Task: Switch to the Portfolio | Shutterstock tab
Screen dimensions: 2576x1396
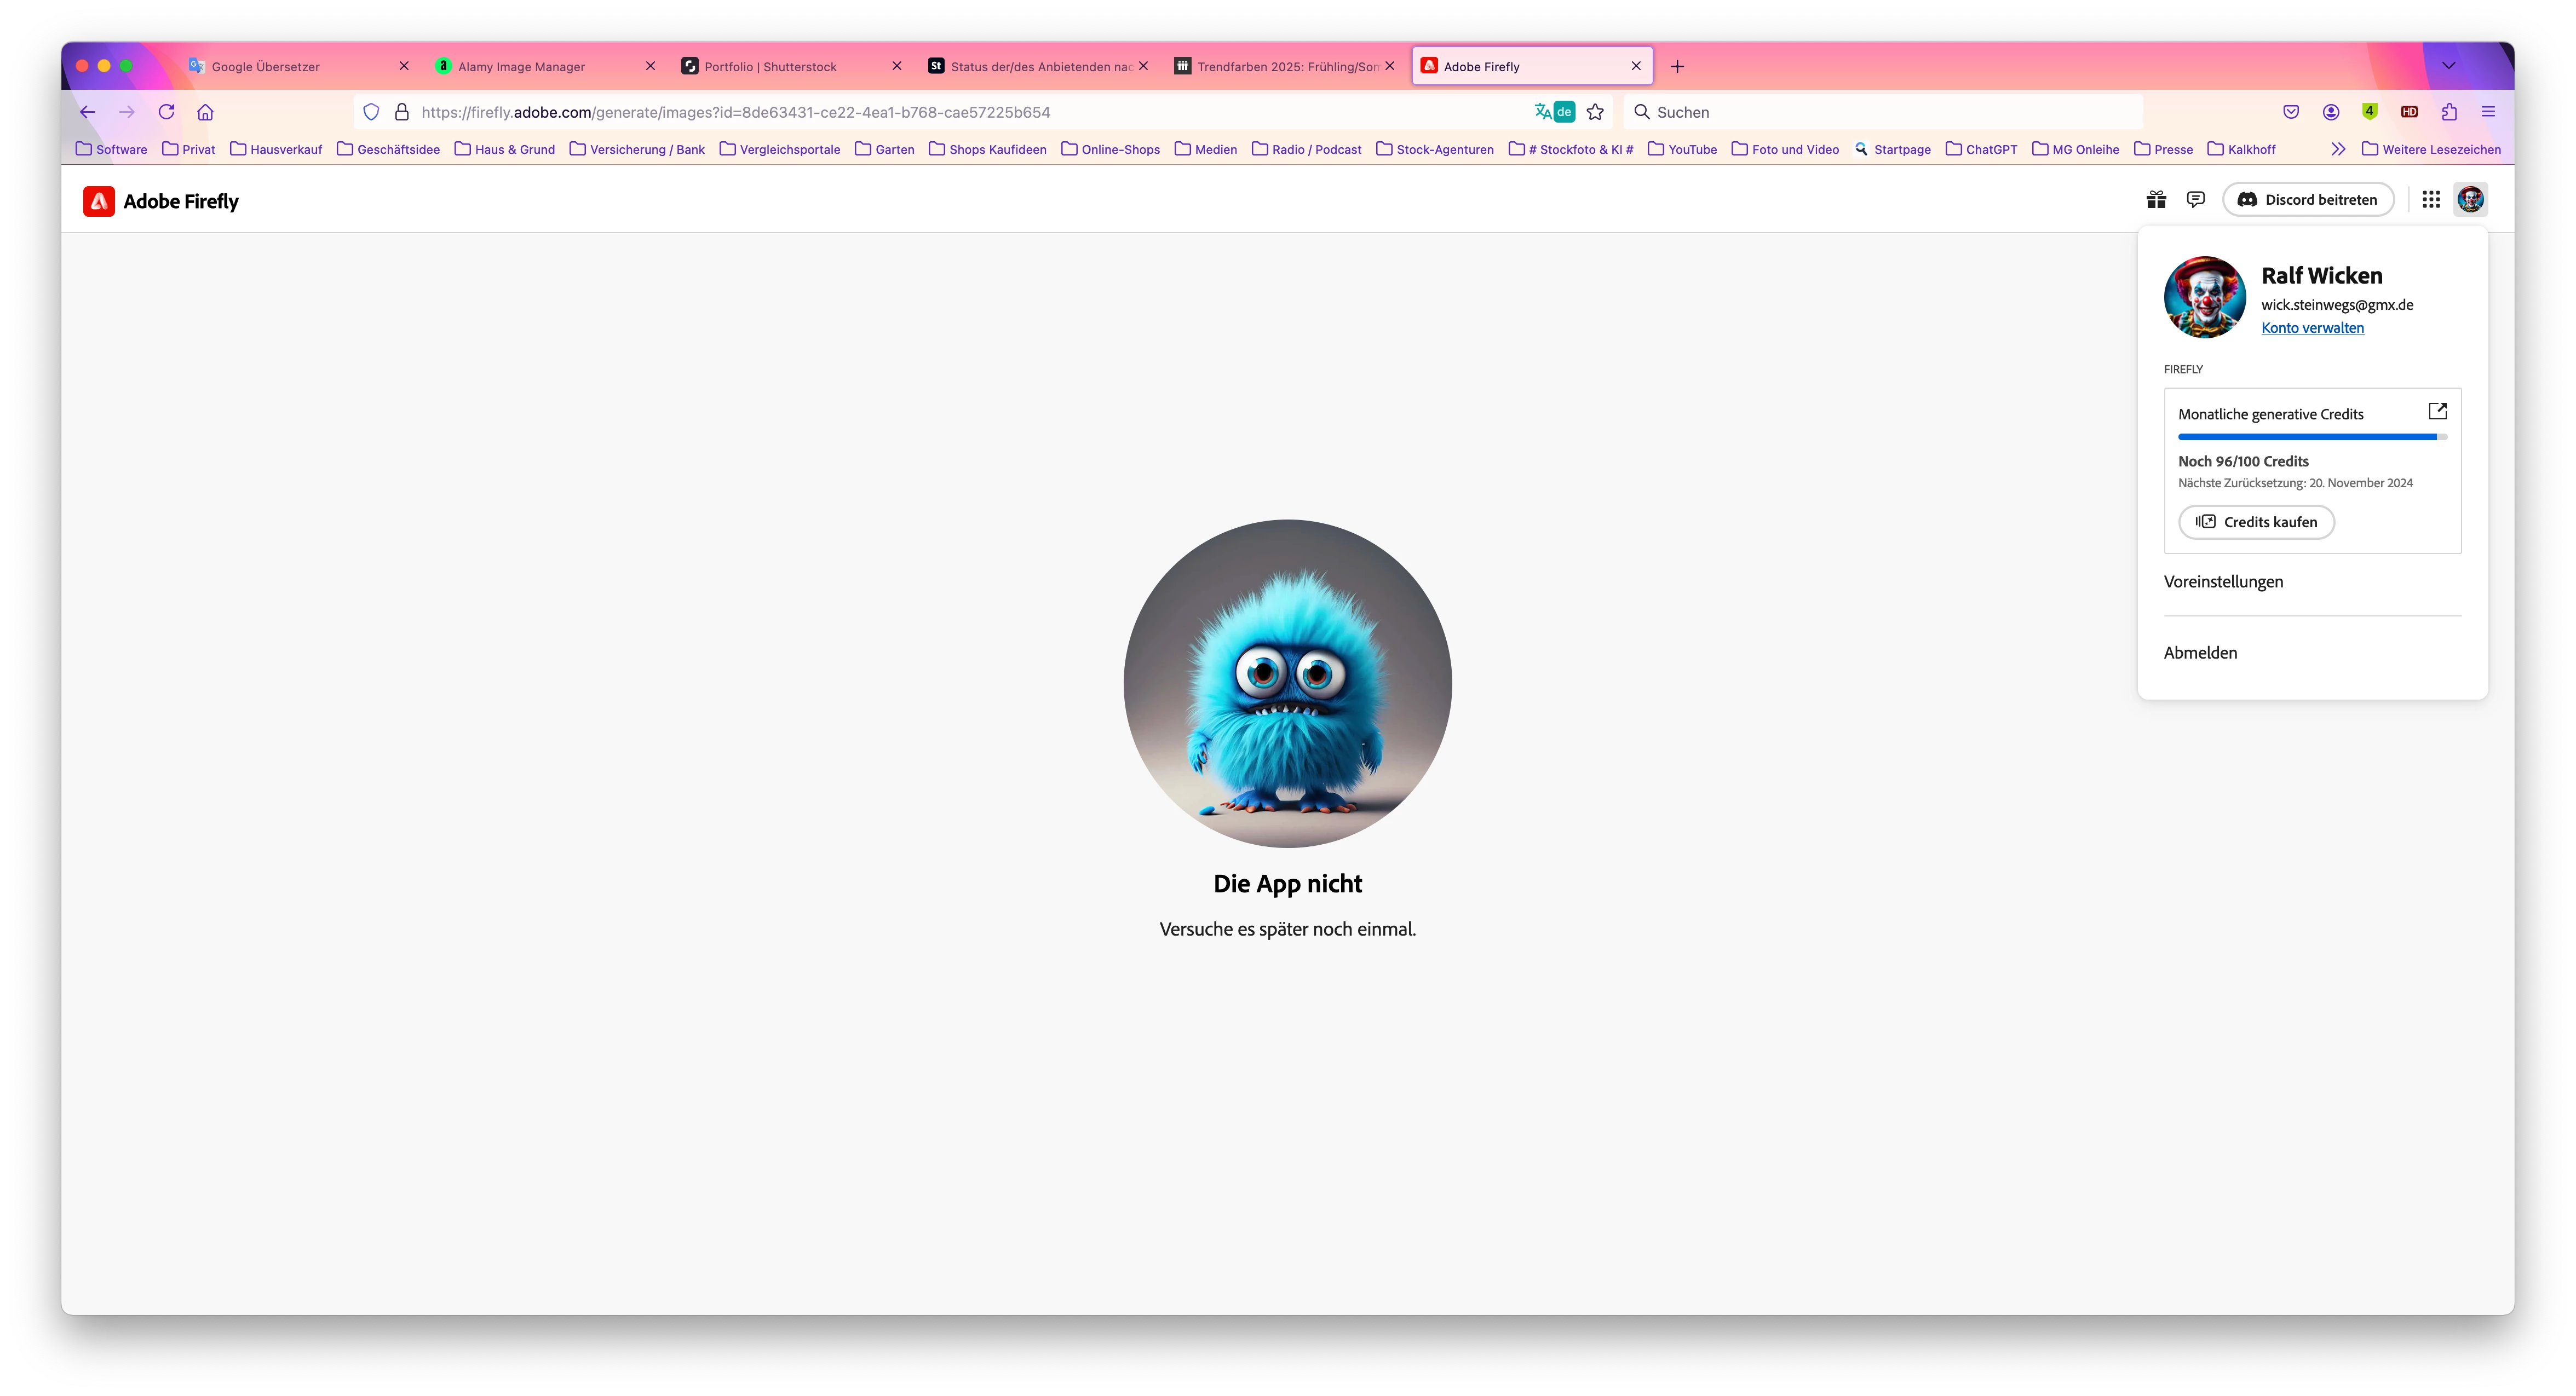Action: (770, 67)
